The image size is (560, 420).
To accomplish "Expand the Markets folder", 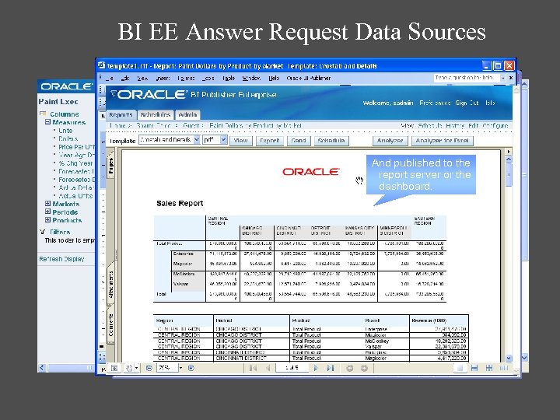I will point(47,204).
